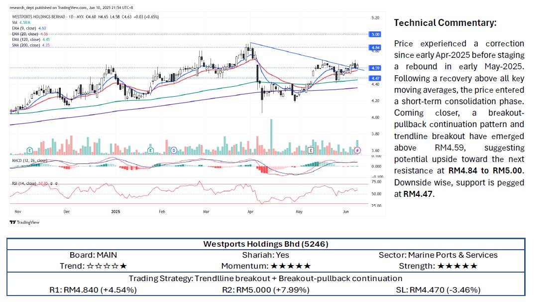Click the WESTPORTS HOLDINGS BERHAD chart title
558x302 pixels.
coord(39,17)
